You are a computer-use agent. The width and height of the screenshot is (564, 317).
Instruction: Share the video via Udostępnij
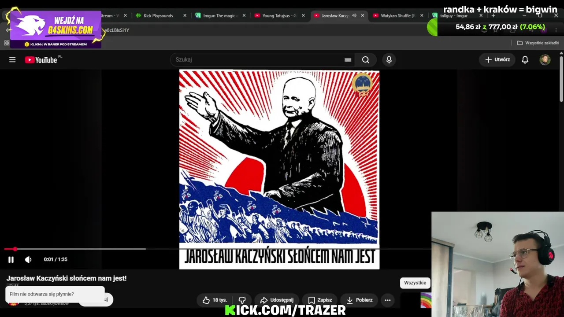(x=277, y=300)
